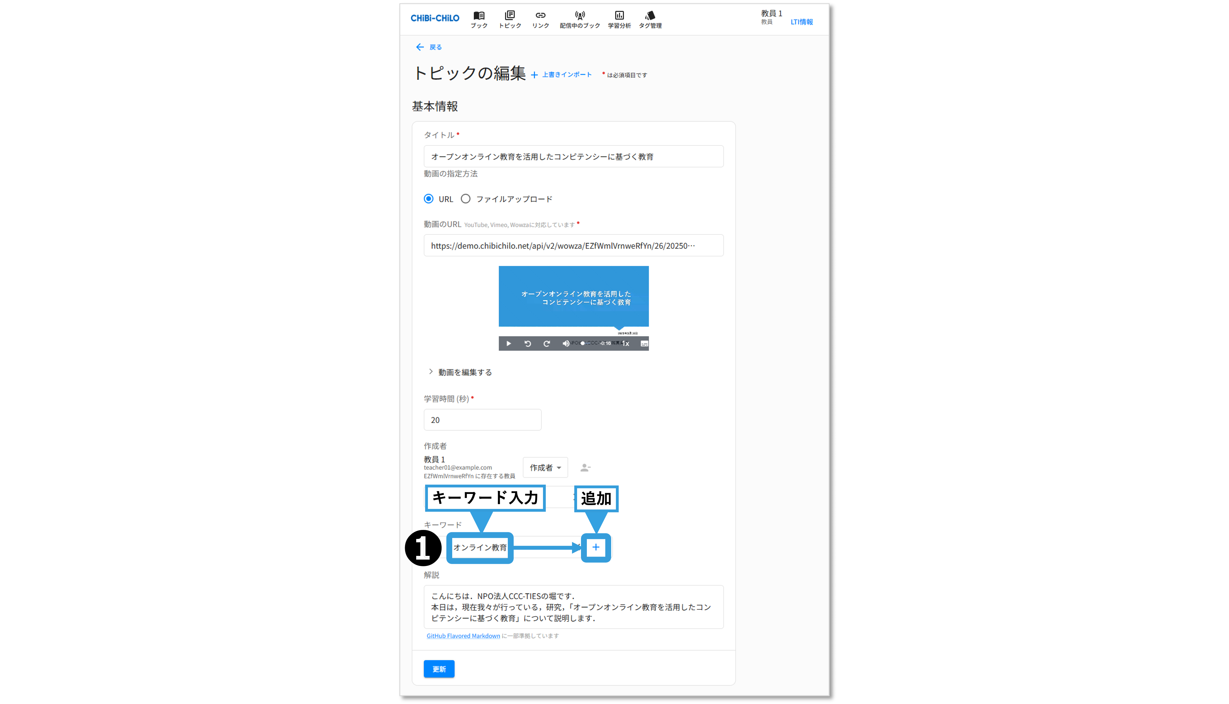Select ファイルアップロード radio option
Image resolution: width=1229 pixels, height=704 pixels.
(x=465, y=199)
